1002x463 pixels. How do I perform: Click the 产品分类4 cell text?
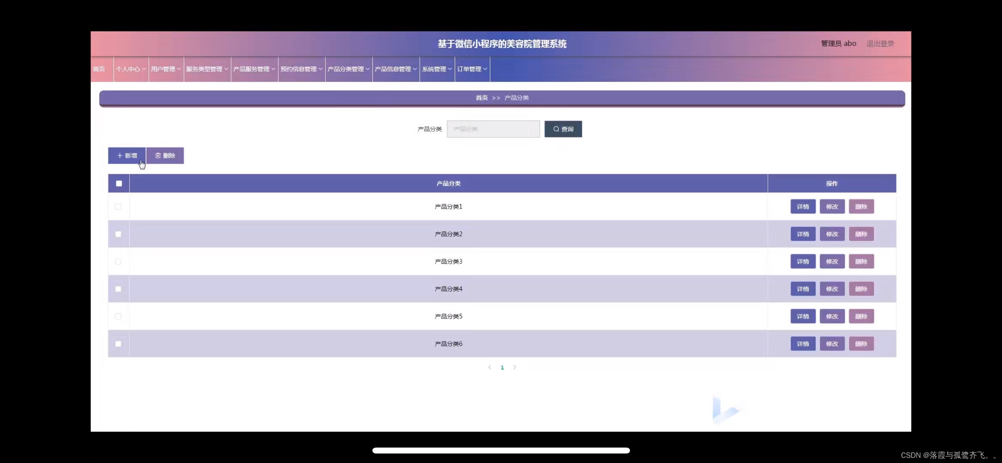(448, 289)
